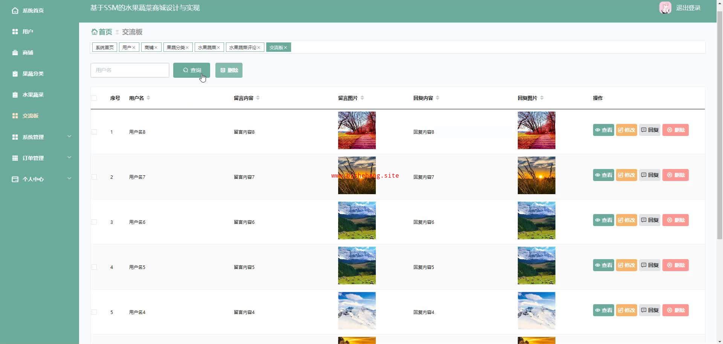This screenshot has height=344, width=723.
Task: Check the checkbox for row 用户名6
Action: point(94,222)
